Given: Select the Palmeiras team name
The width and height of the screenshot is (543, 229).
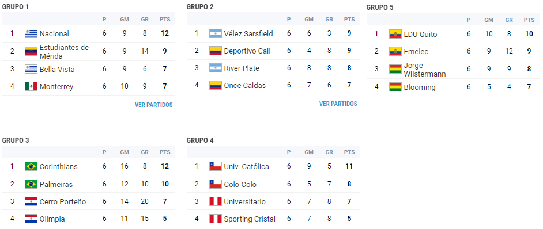Looking at the screenshot, I should coord(56,184).
